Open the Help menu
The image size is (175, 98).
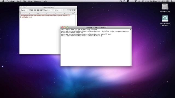[45, 1]
